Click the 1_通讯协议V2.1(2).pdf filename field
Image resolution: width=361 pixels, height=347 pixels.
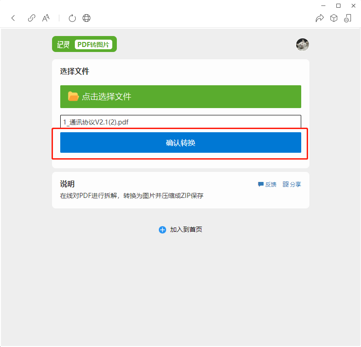coord(181,122)
